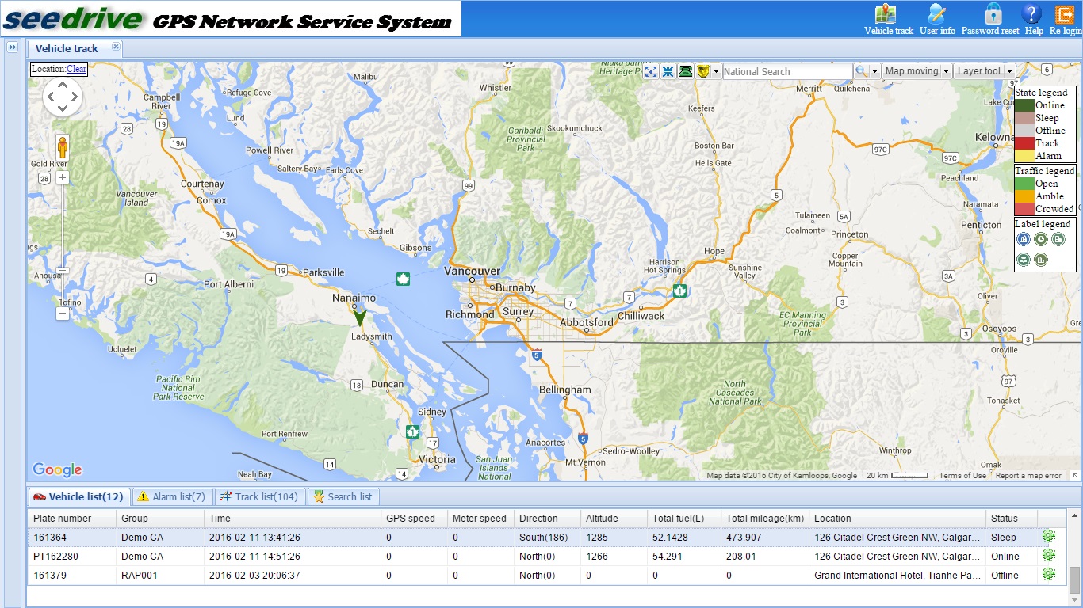Sort by Plate number column header

[72, 519]
